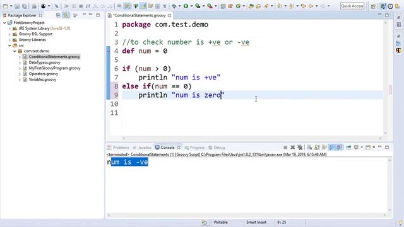The height and width of the screenshot is (227, 404).
Task: Click Remove All Terminated Launches icon
Action: [300, 147]
